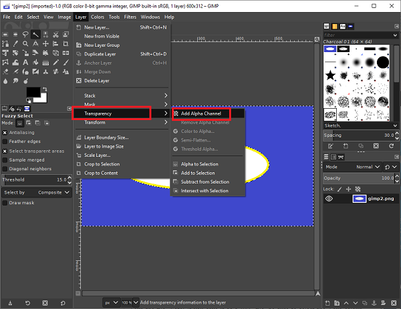Reset colors to default black and white
The height and width of the screenshot is (309, 401).
(28, 100)
